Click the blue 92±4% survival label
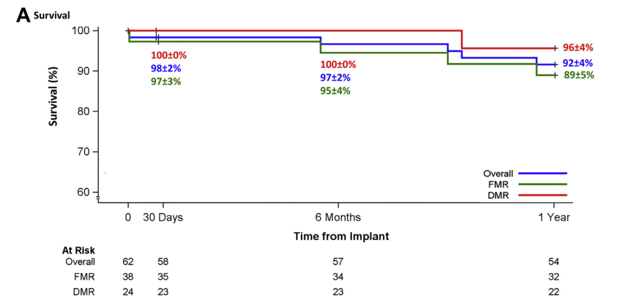629x303 pixels. [578, 63]
